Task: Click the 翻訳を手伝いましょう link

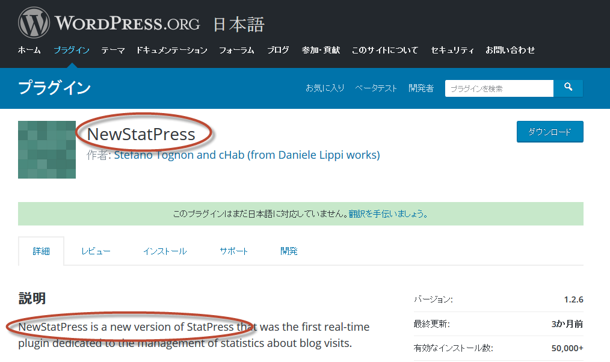Action: 388,214
